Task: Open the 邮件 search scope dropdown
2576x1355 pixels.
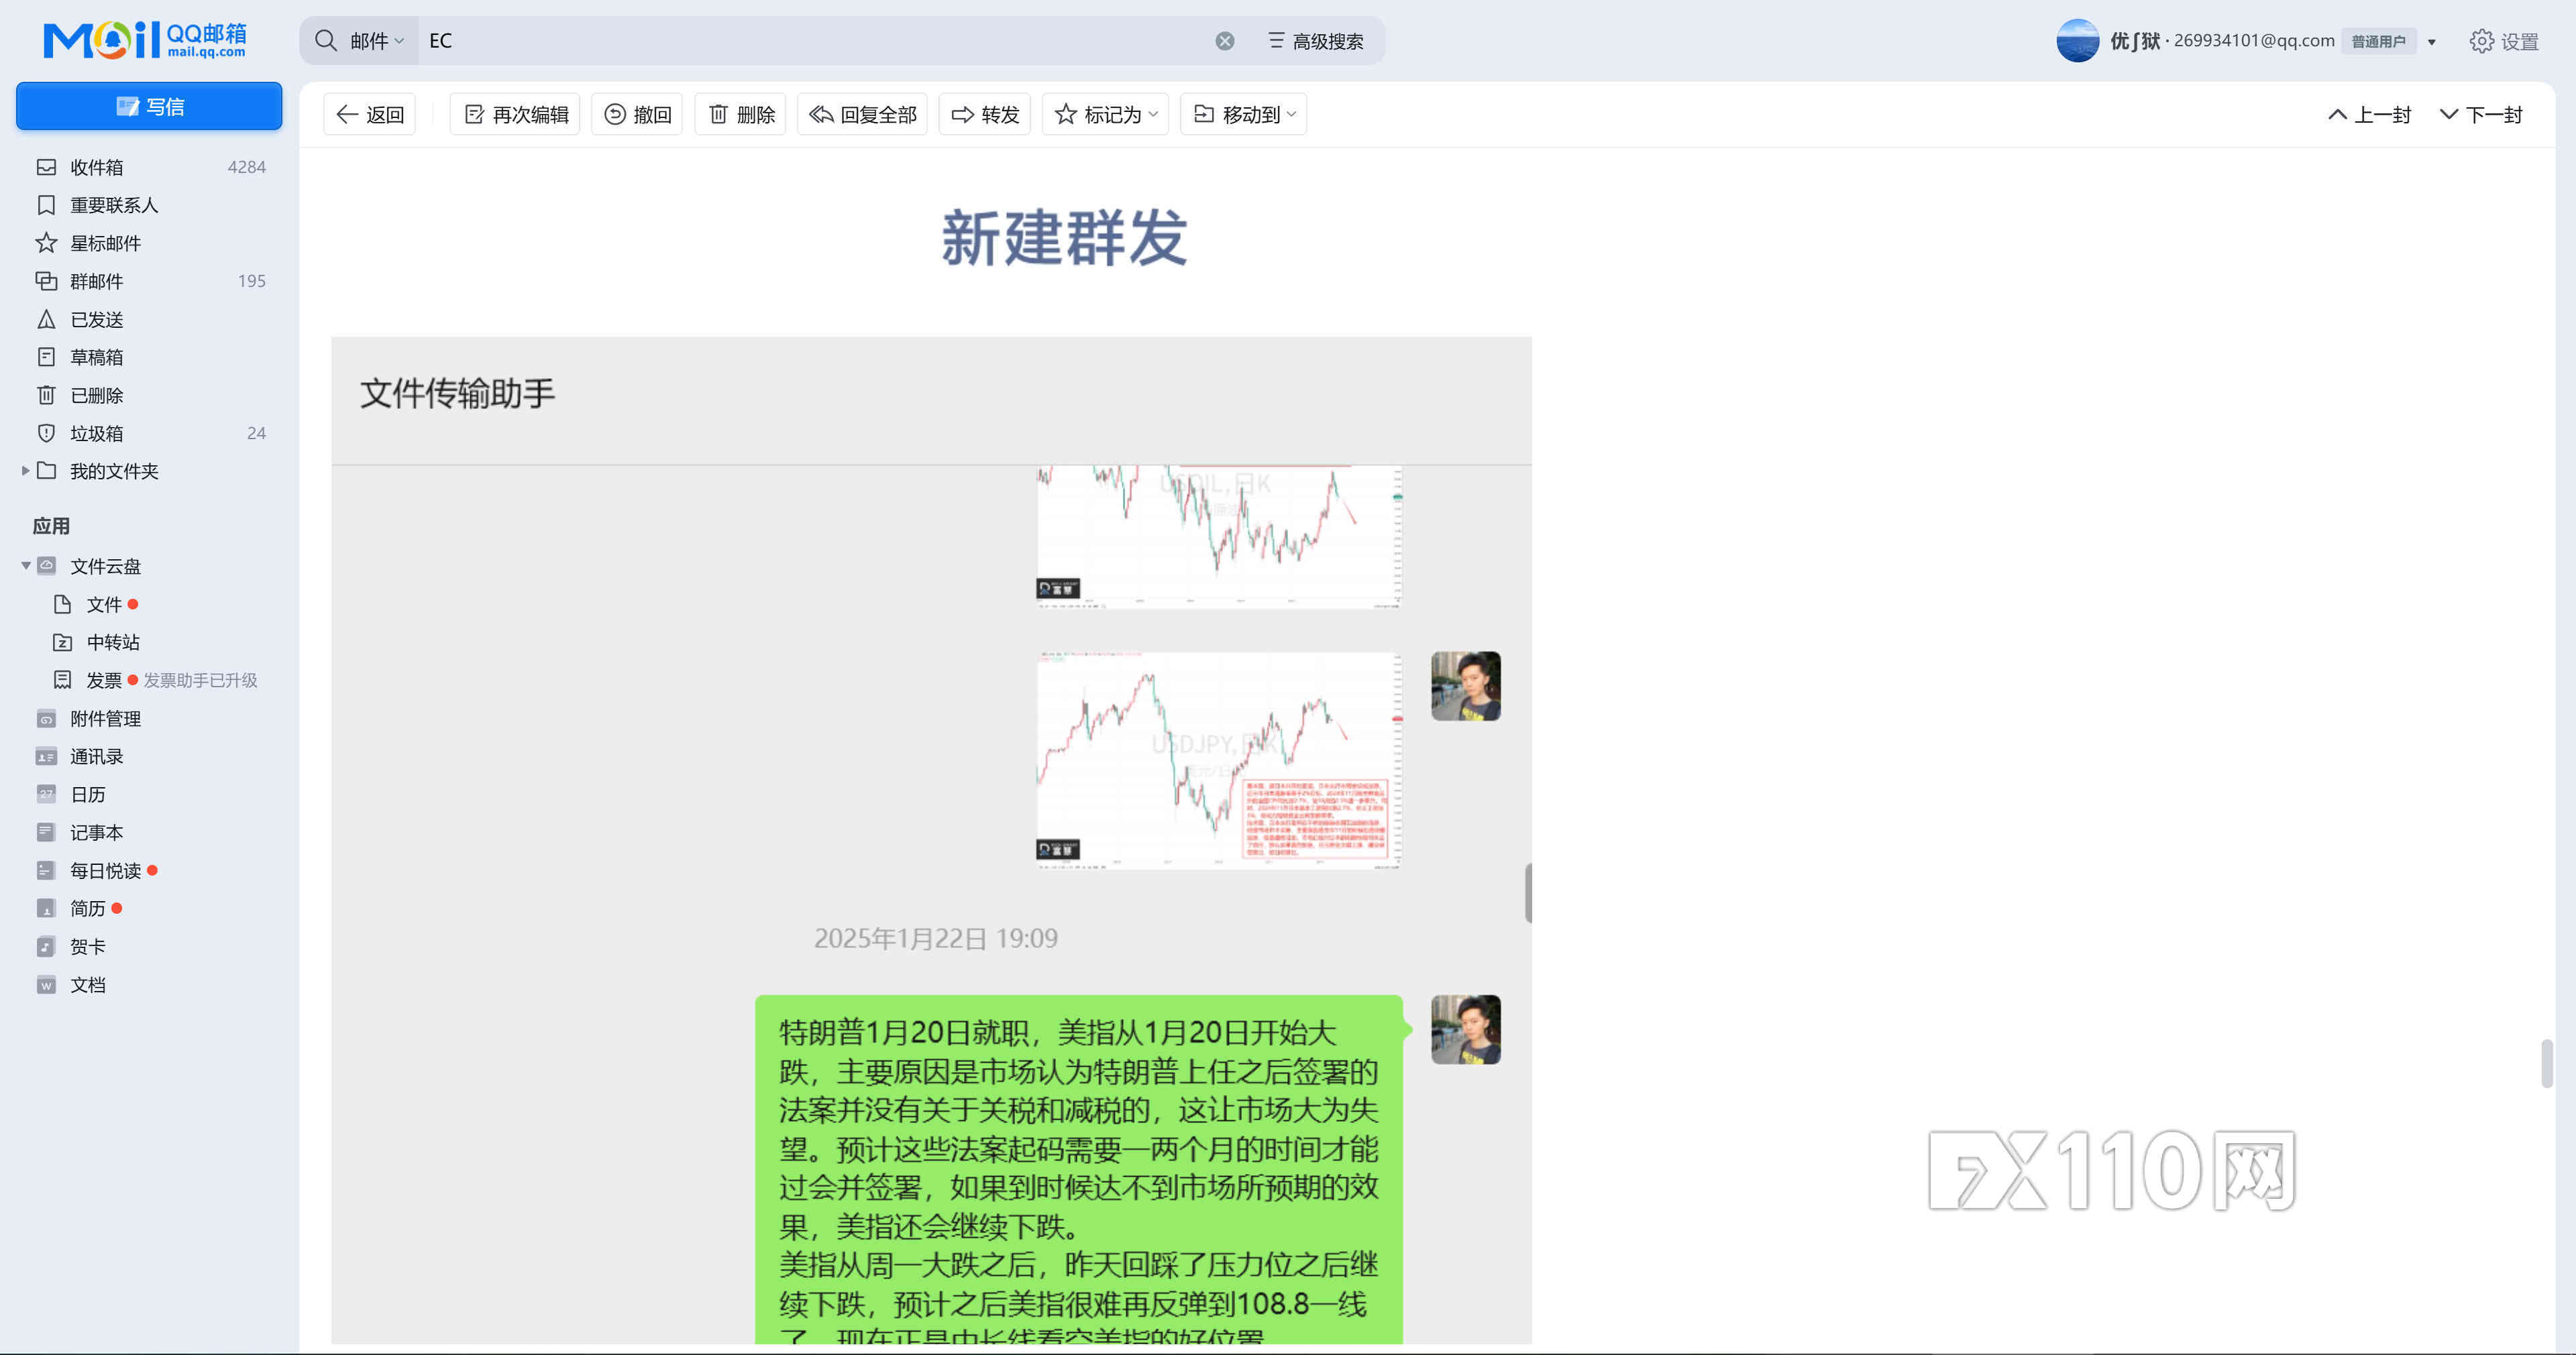Action: point(376,41)
